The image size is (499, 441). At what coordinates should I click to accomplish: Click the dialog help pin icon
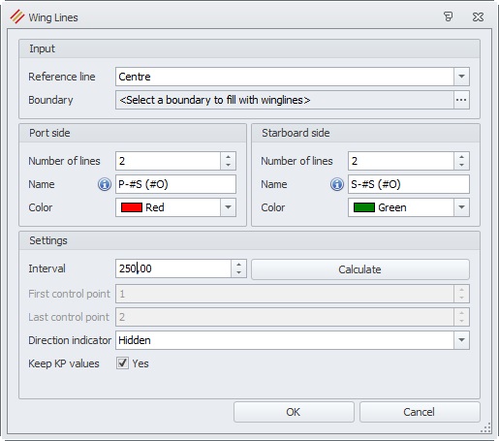click(448, 16)
